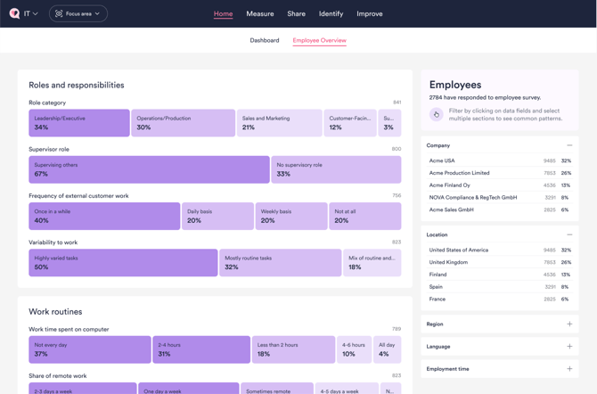Expand the Region section with plus icon
597x394 pixels.
point(569,324)
